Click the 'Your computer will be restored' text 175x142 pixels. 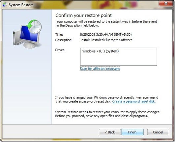106,23
